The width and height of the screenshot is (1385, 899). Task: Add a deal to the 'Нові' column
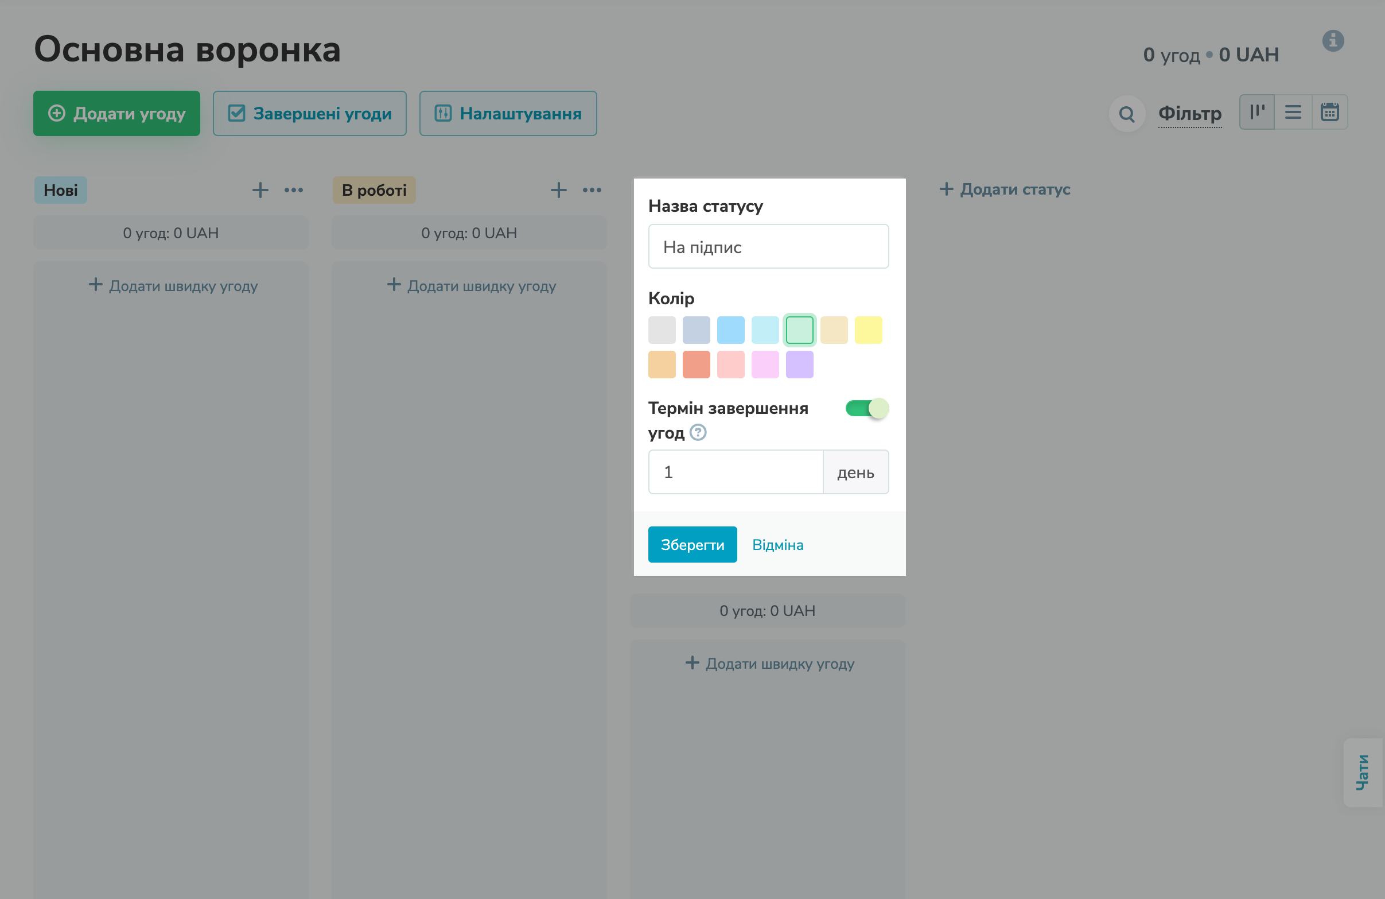(260, 190)
